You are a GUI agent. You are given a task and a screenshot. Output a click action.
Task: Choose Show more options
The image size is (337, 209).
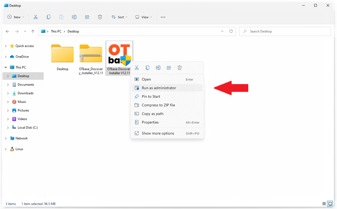(167, 133)
